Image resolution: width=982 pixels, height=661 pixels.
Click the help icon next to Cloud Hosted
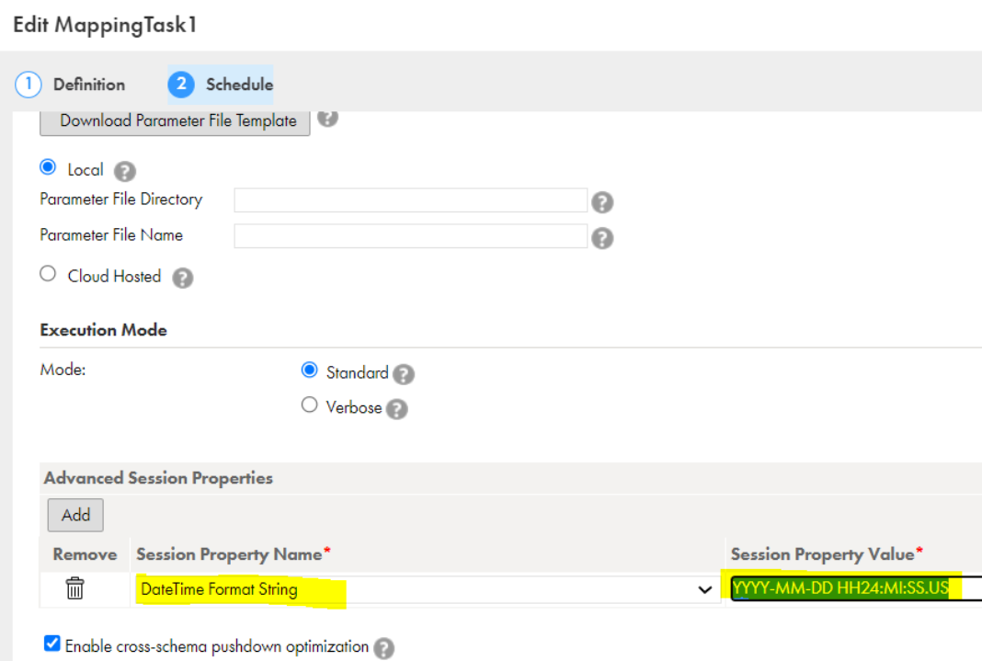pyautogui.click(x=183, y=278)
